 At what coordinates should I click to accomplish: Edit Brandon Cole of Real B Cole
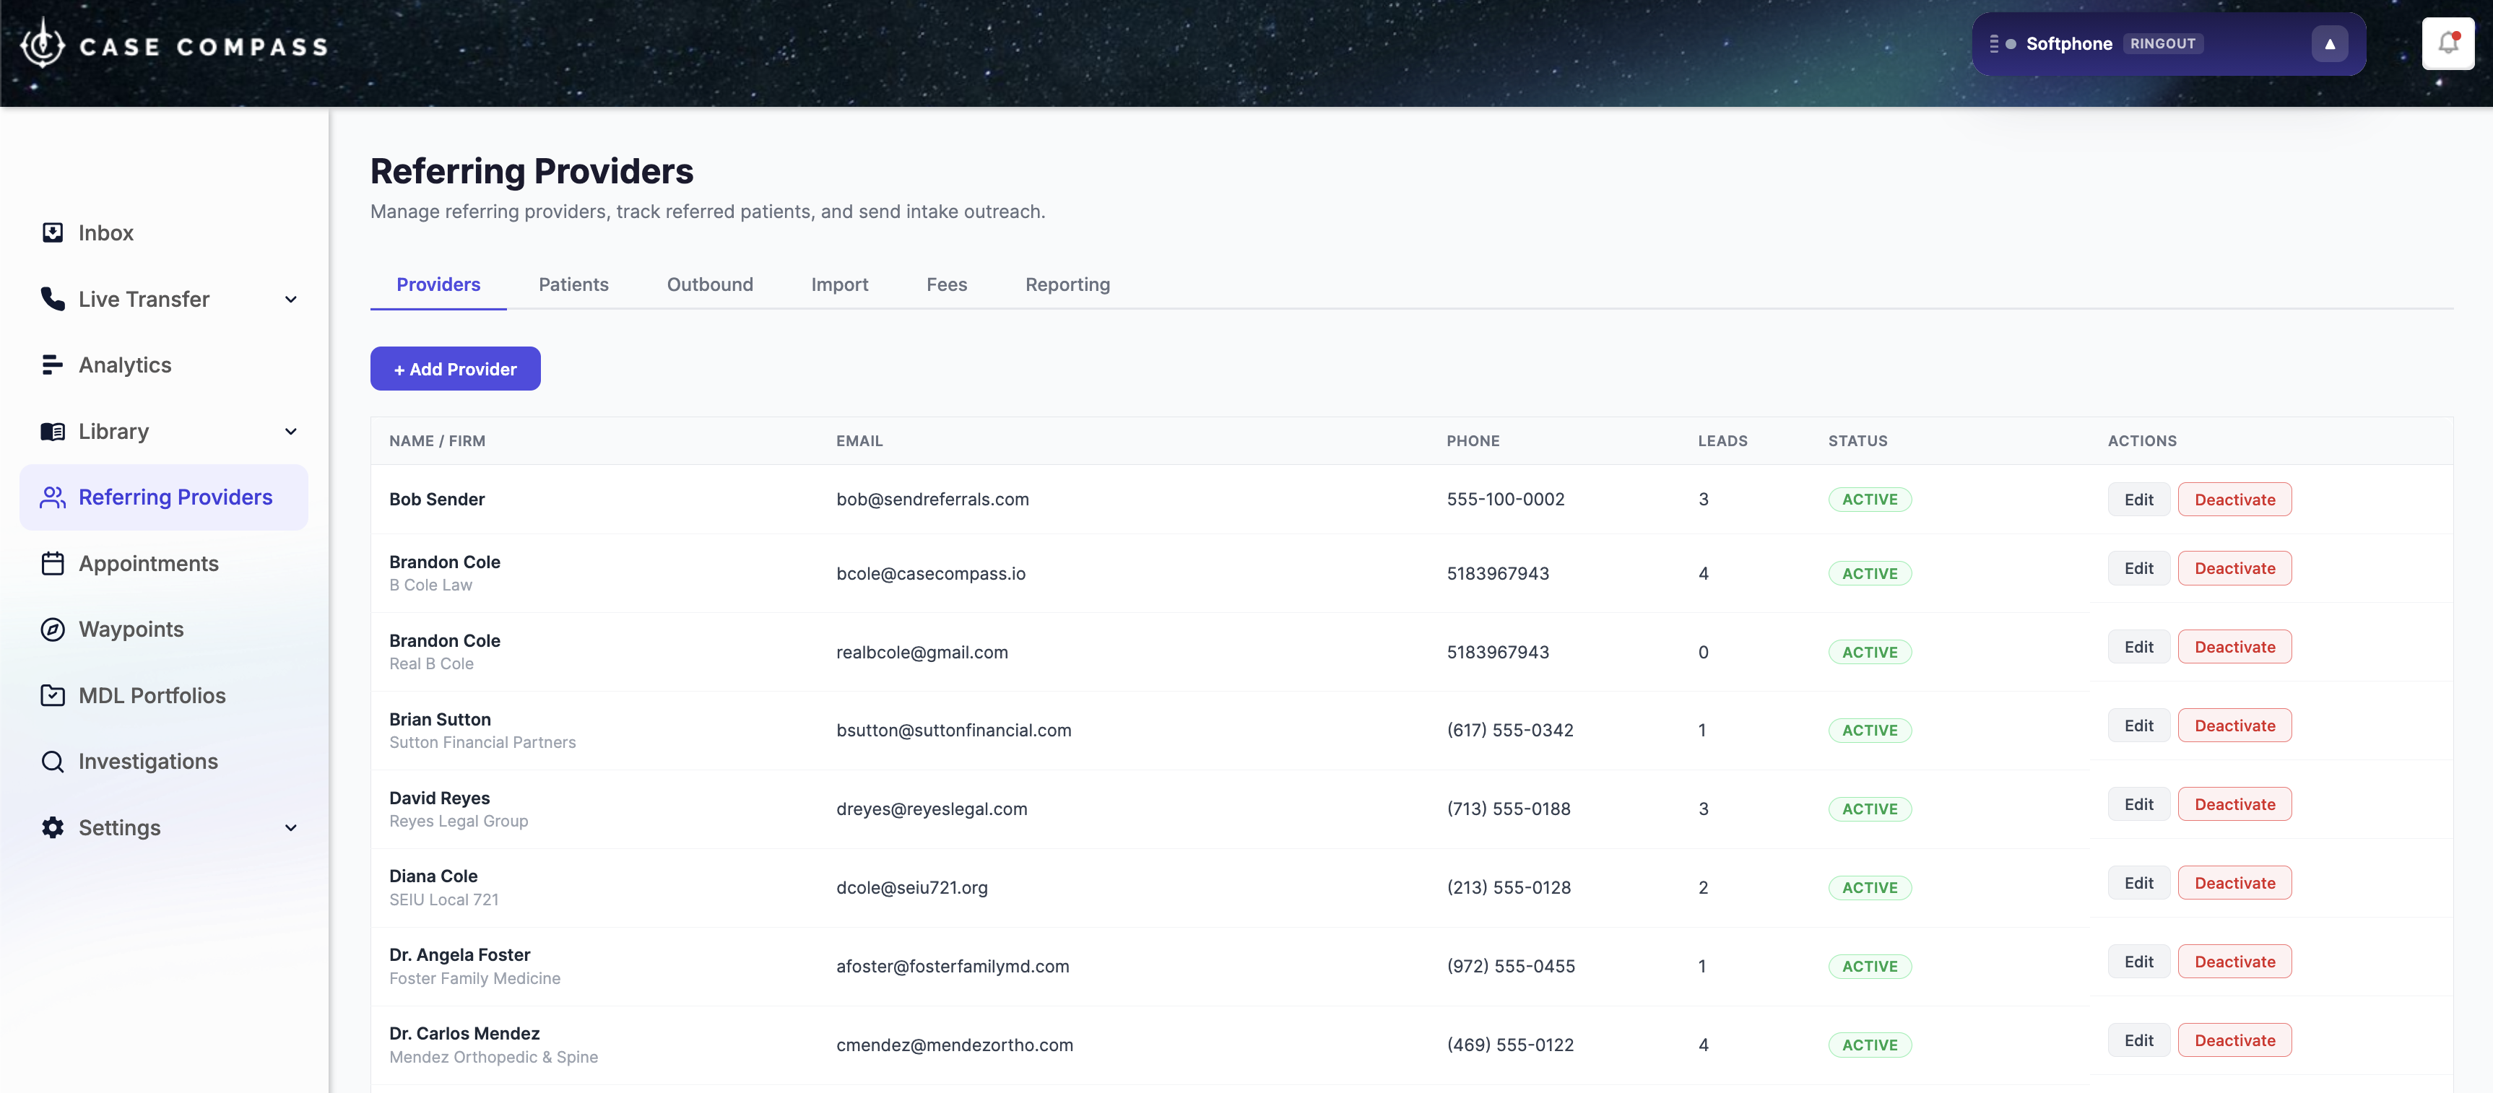(x=2138, y=647)
